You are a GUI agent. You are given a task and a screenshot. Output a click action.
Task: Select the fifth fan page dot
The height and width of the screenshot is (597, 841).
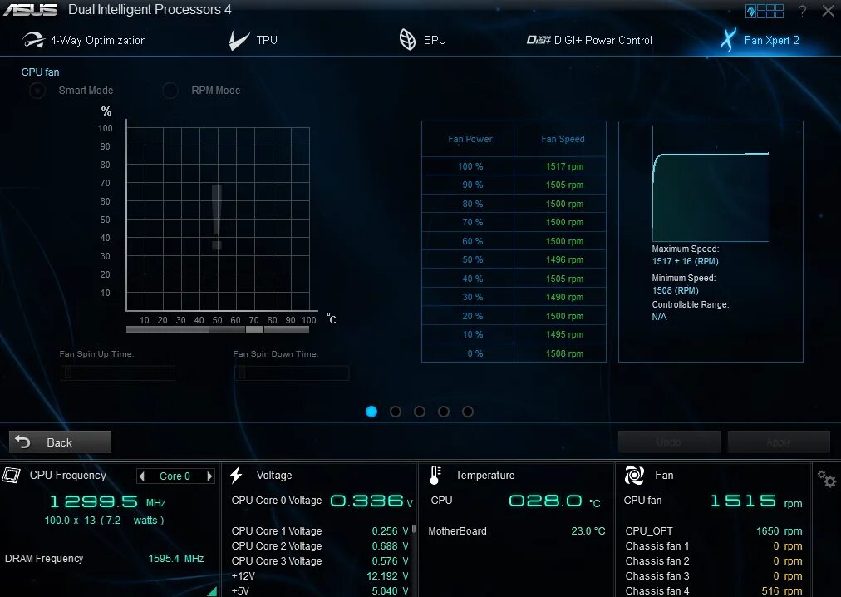pyautogui.click(x=468, y=412)
